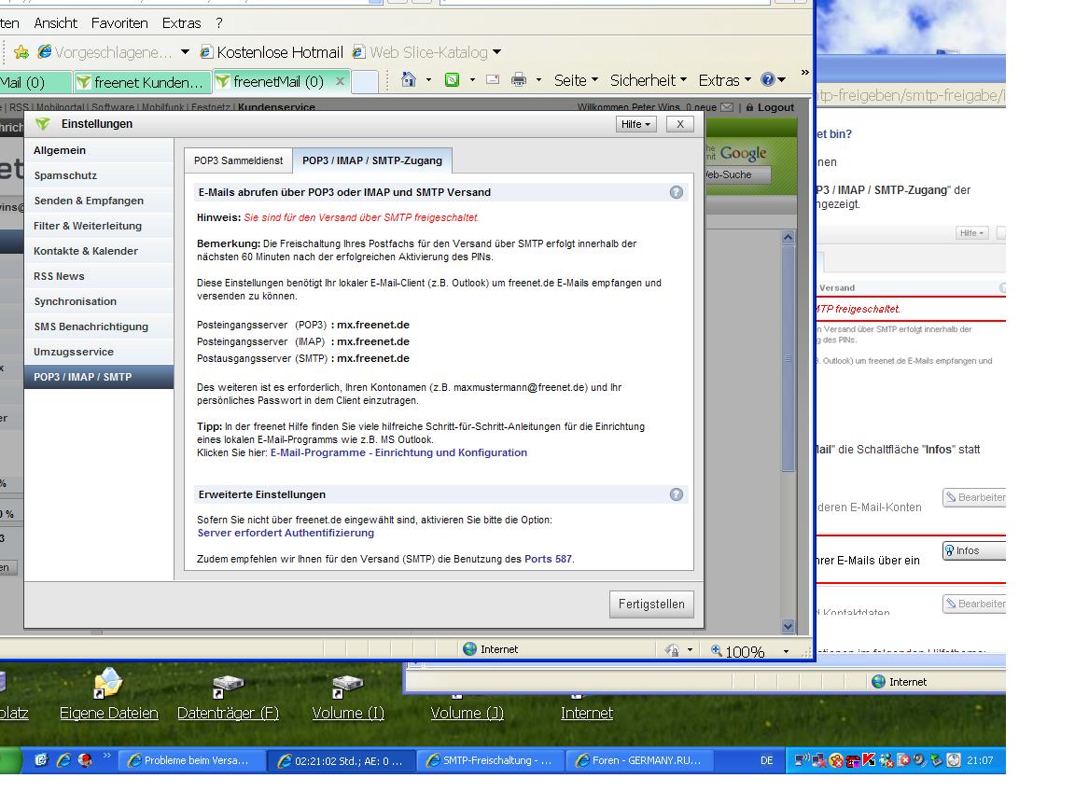Click the security icon left of the zoom level
Screen dimensions: 1075x806
coord(673,649)
